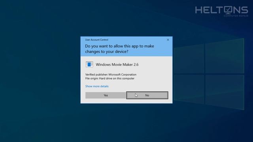Select the File origin: Hard drive line
The height and width of the screenshot is (142, 253).
click(110, 78)
